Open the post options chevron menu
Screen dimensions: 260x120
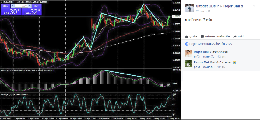click(254, 6)
